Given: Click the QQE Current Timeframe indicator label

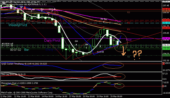Looking at the screenshot, I should (24, 64).
